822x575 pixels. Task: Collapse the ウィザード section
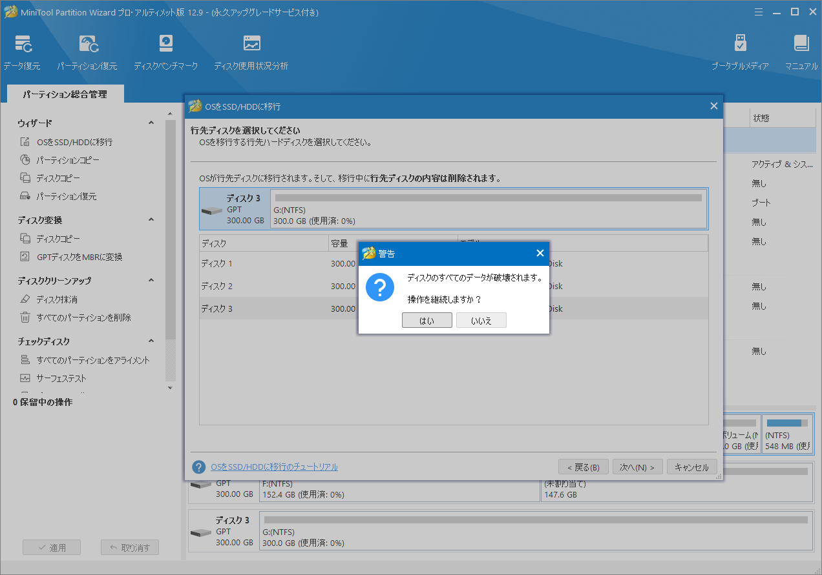(151, 123)
